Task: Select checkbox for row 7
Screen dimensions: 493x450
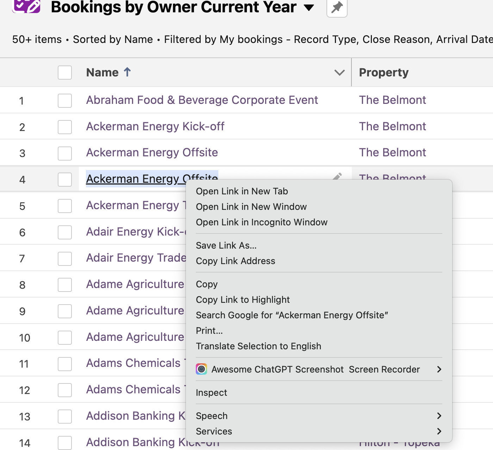Action: [x=65, y=259]
